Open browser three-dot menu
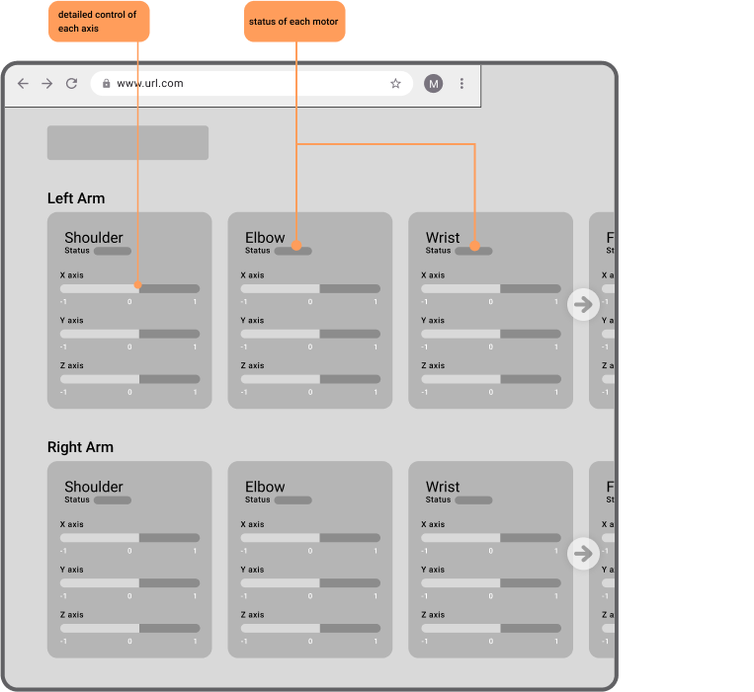The height and width of the screenshot is (692, 754). pyautogui.click(x=461, y=84)
